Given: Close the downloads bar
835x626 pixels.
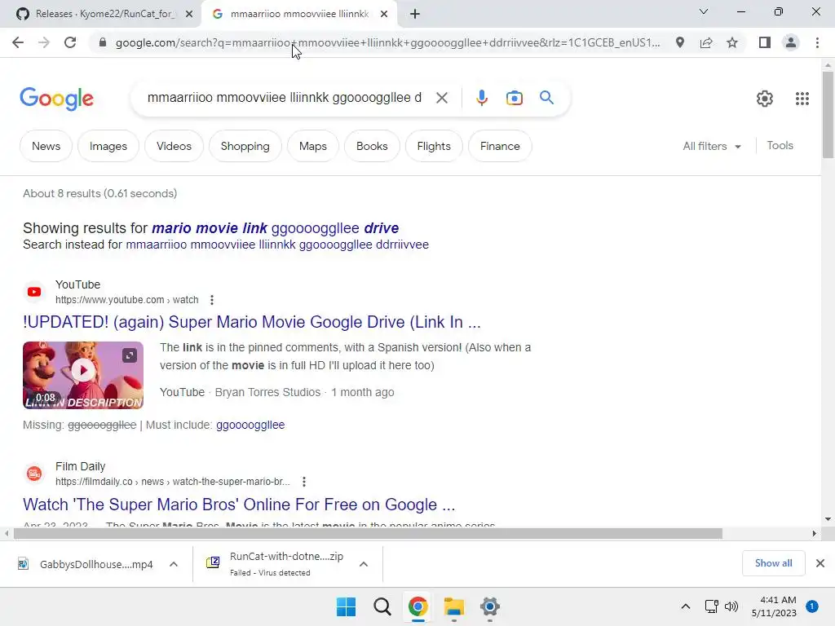Looking at the screenshot, I should (x=820, y=563).
